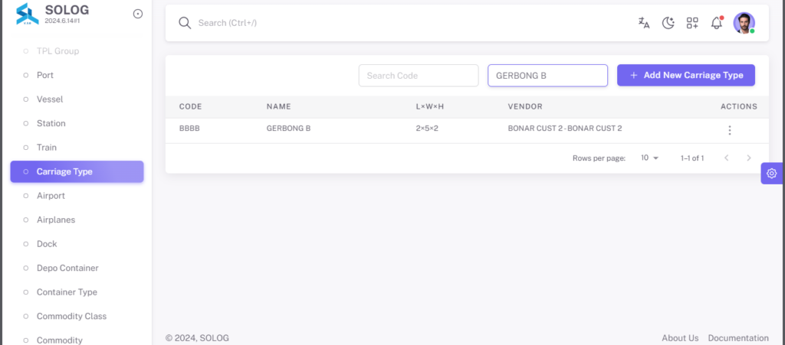The width and height of the screenshot is (785, 345).
Task: Open the About Us footer link
Action: point(680,338)
